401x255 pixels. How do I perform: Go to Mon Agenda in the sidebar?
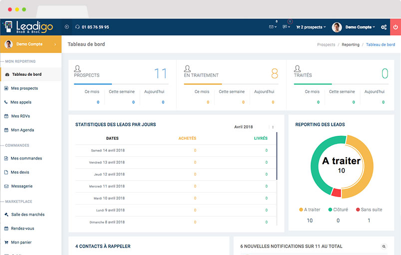click(x=22, y=130)
